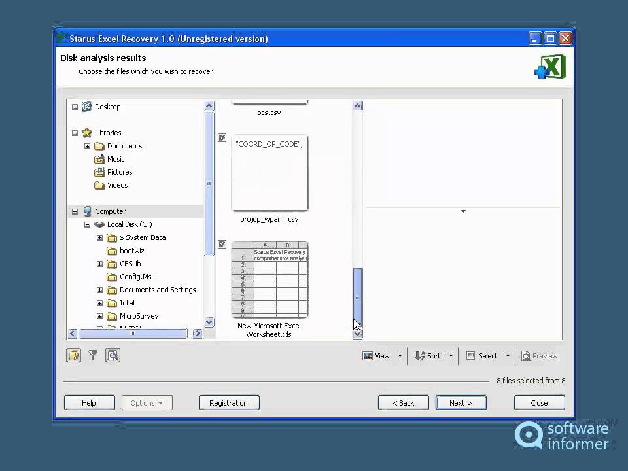The height and width of the screenshot is (471, 628).
Task: Expand the Documents and Settings node
Action: coord(99,290)
